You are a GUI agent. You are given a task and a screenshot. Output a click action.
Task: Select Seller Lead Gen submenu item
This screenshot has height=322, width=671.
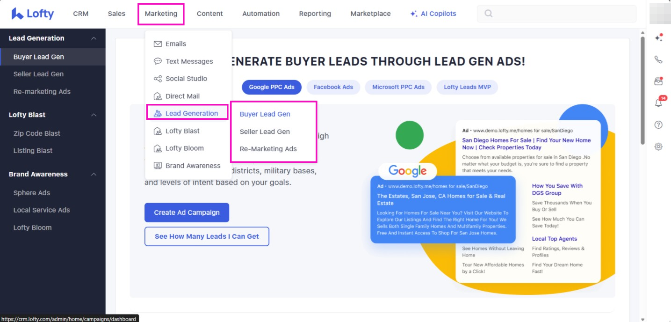265,132
